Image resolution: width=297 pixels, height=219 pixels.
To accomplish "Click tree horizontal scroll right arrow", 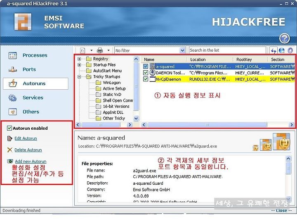I will (130, 125).
